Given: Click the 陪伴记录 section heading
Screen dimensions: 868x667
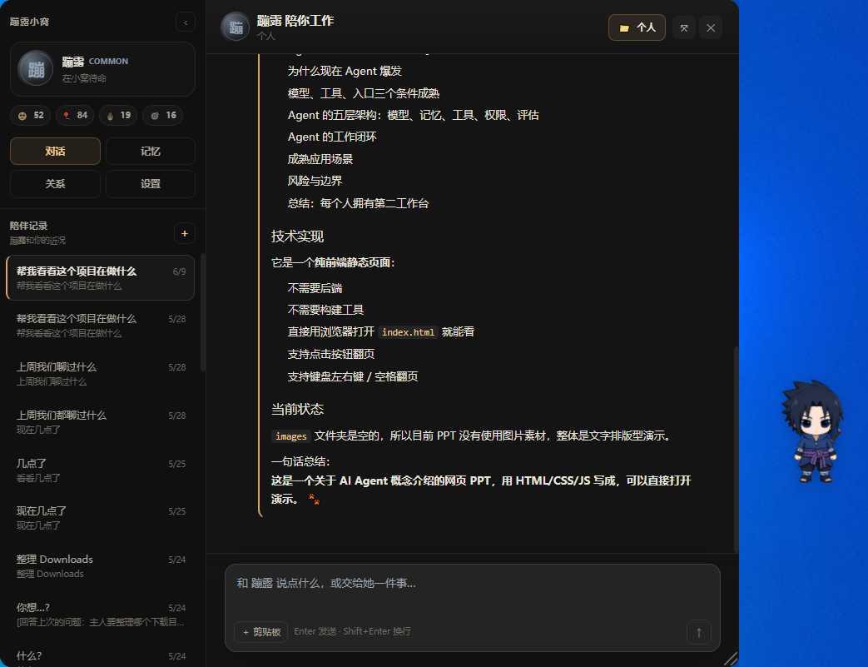Looking at the screenshot, I should [x=29, y=226].
